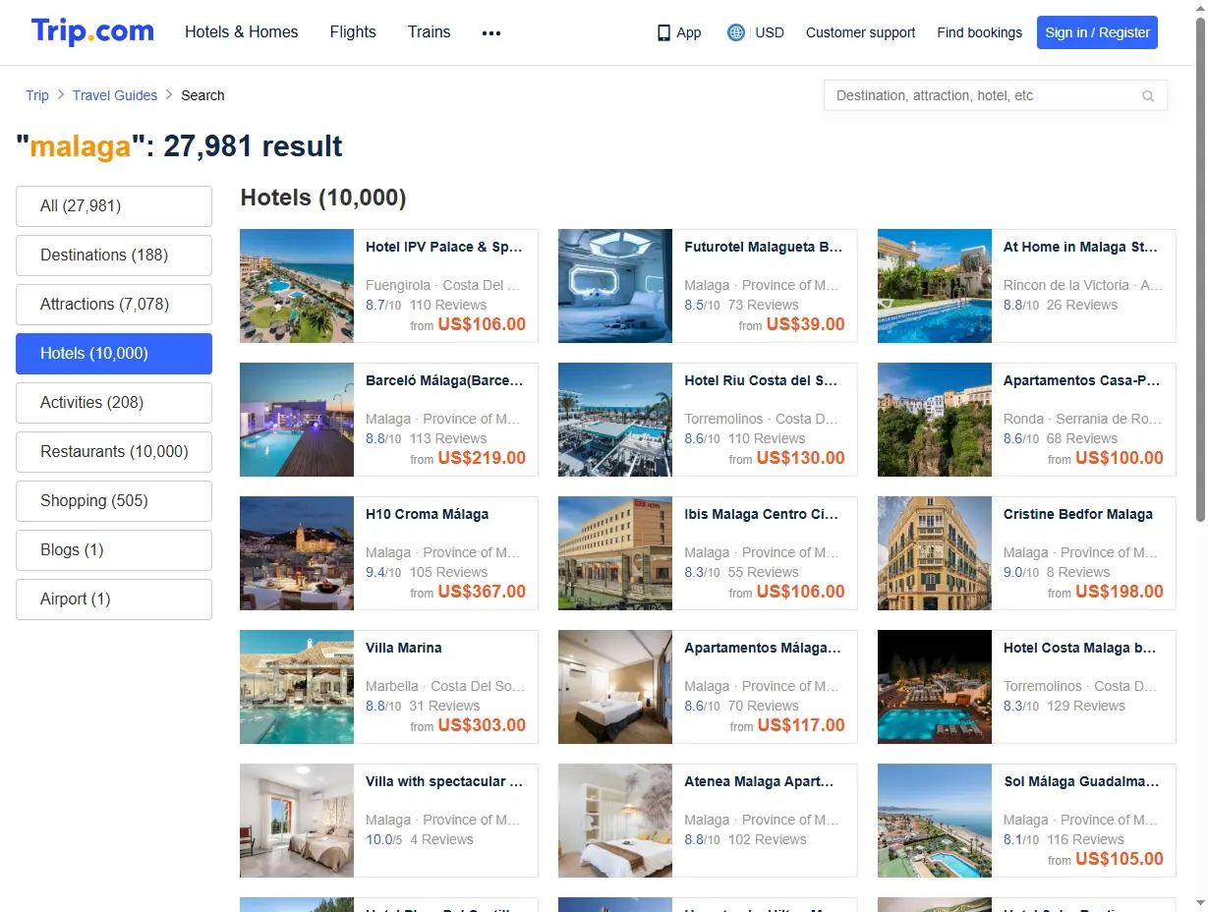Go to Travel Guides breadcrumb

115,95
